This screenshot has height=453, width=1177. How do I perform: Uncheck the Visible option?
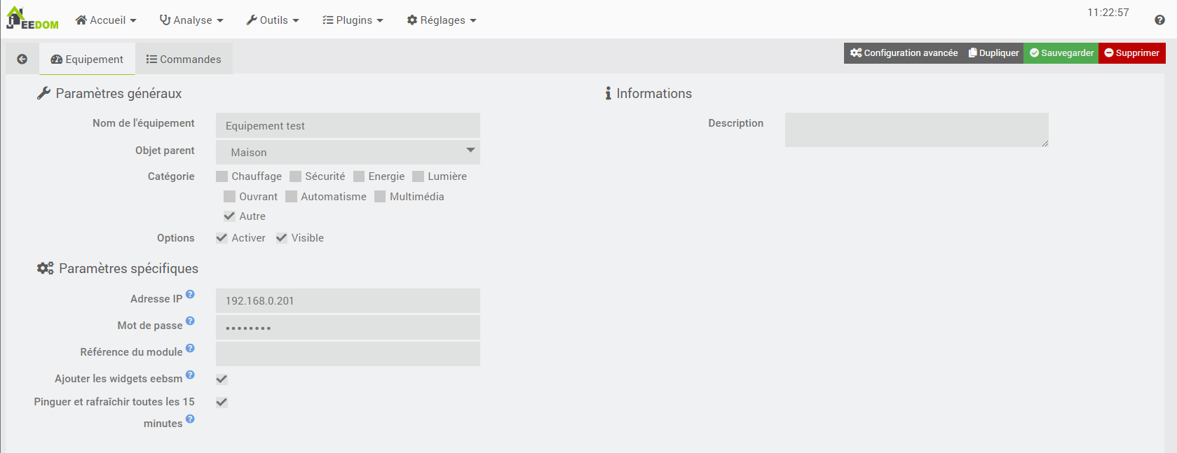click(x=282, y=238)
